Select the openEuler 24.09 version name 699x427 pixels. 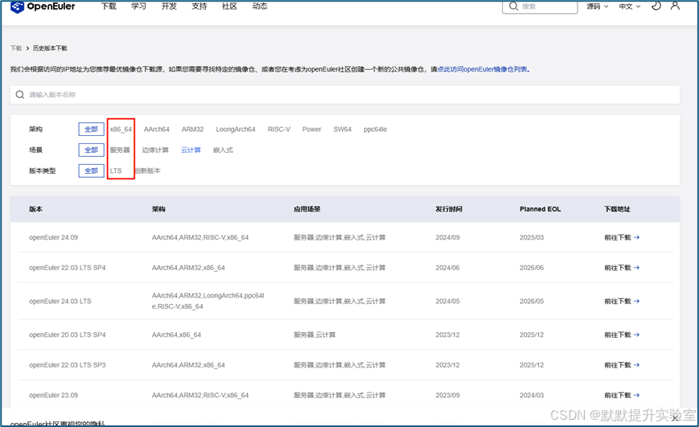click(x=54, y=237)
